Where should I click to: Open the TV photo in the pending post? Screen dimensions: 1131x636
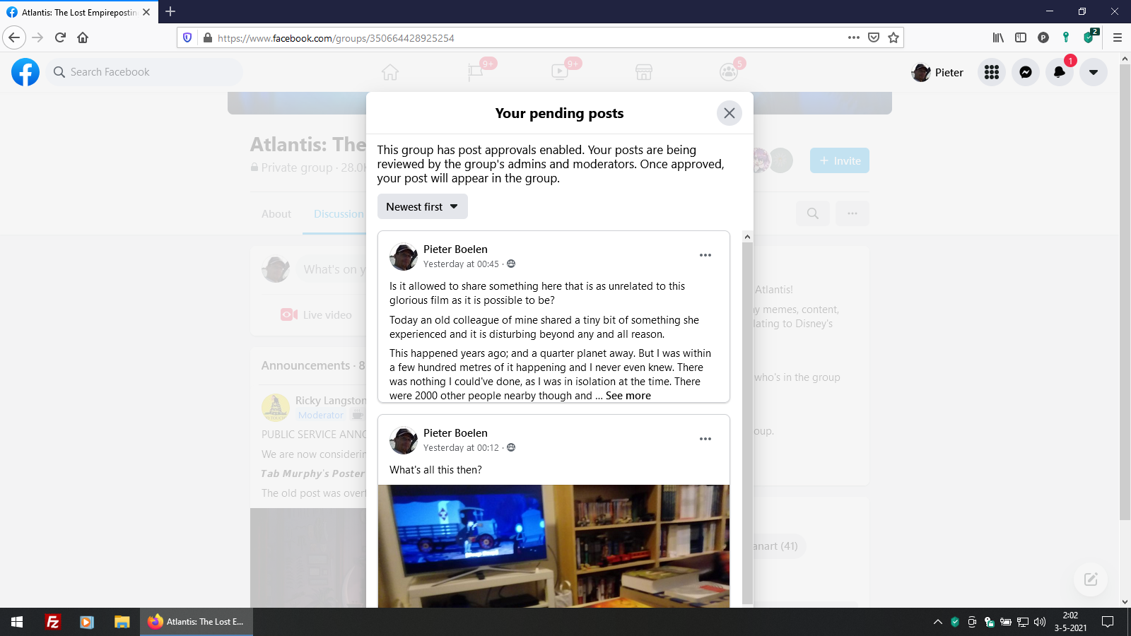(553, 546)
